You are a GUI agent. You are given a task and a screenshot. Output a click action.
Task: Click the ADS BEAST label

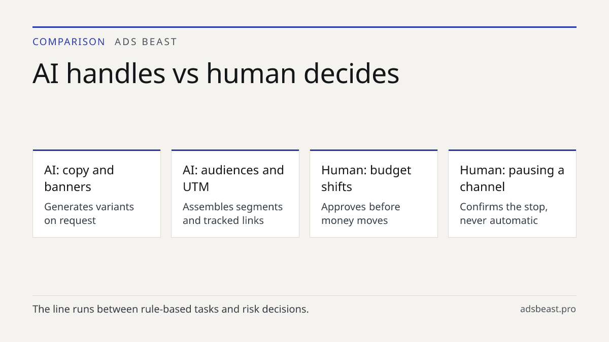tap(146, 42)
